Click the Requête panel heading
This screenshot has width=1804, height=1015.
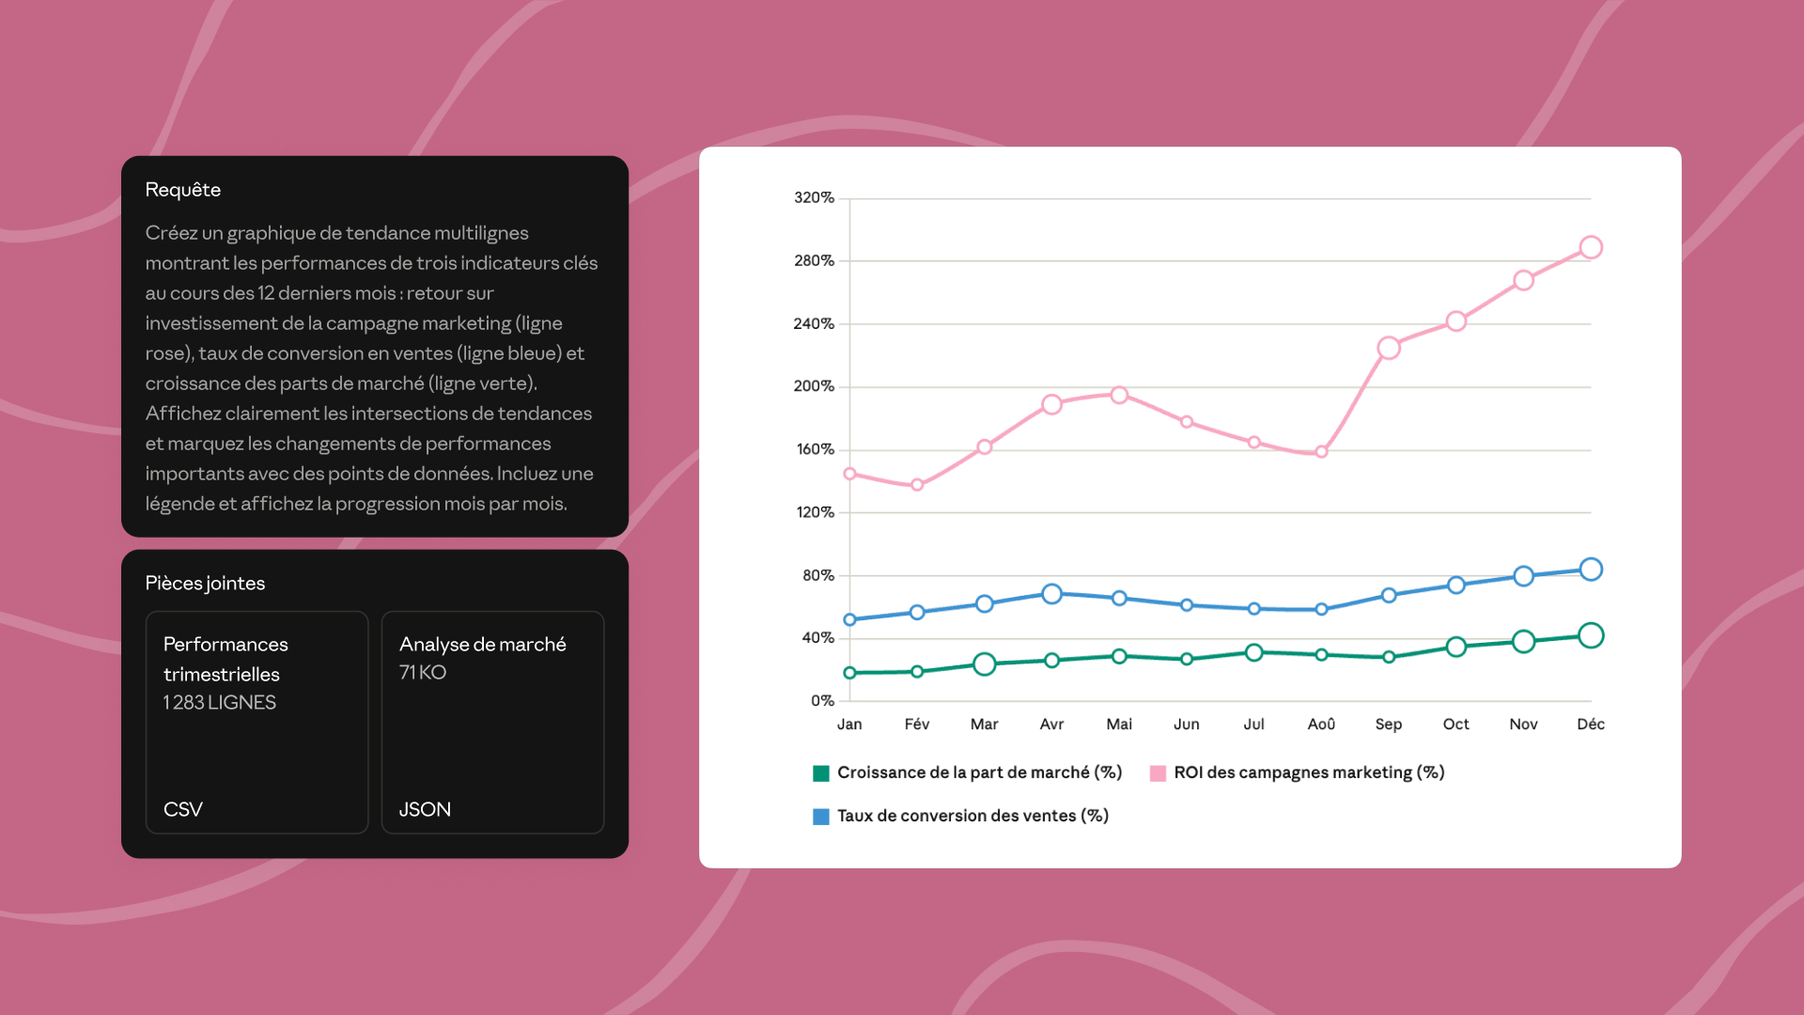click(x=183, y=190)
